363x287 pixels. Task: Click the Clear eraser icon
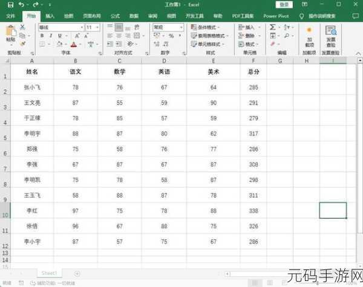(272, 44)
